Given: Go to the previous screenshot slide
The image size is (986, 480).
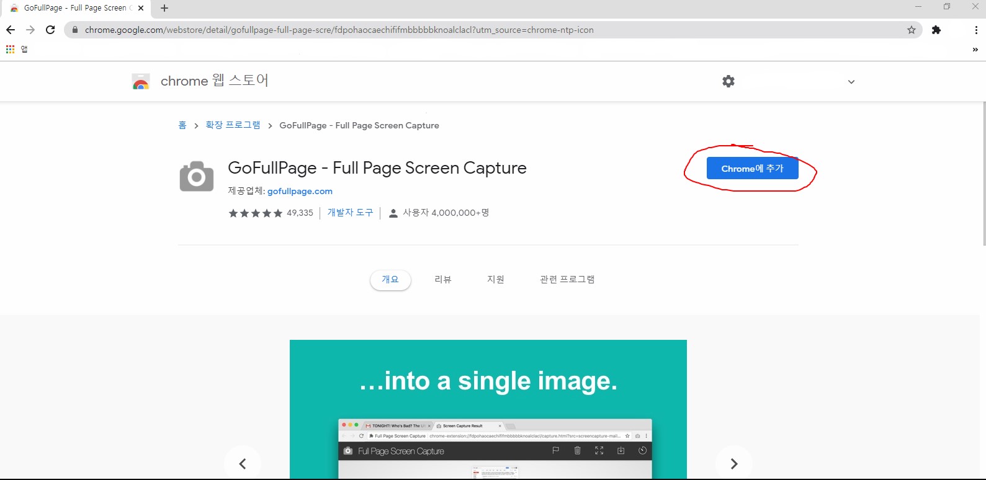Looking at the screenshot, I should point(243,463).
